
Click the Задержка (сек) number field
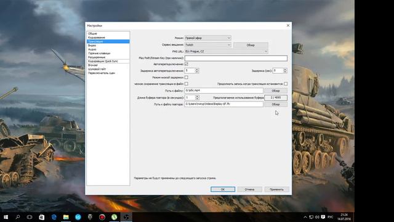(278, 71)
